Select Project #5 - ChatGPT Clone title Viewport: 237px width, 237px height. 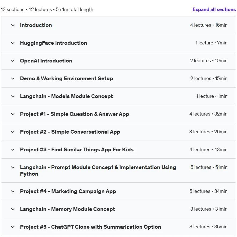(90, 227)
